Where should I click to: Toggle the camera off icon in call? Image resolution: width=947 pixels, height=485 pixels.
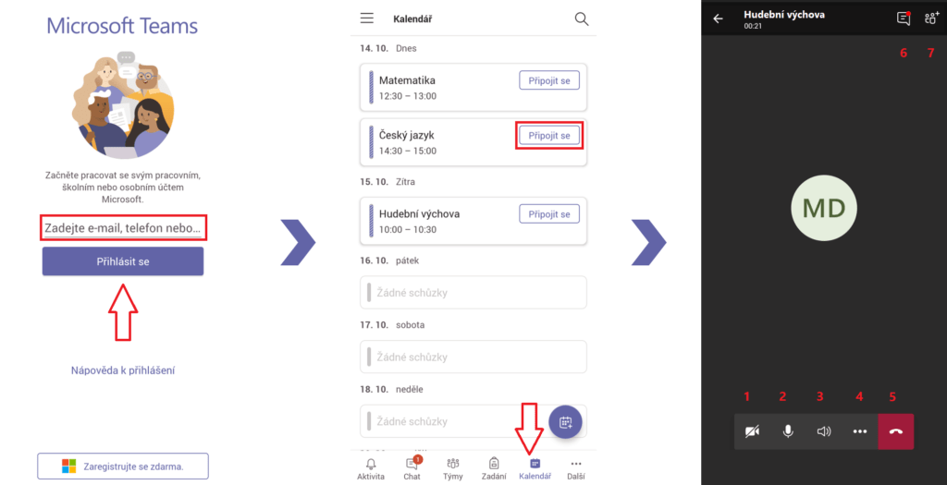(752, 431)
